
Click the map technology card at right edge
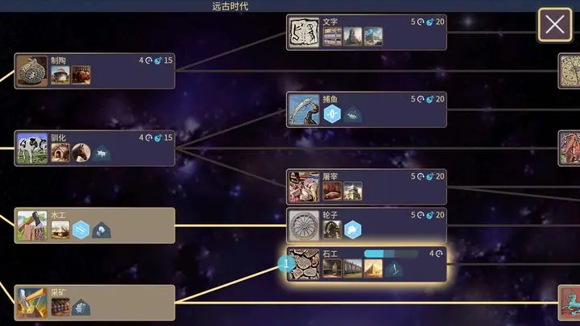pyautogui.click(x=570, y=71)
